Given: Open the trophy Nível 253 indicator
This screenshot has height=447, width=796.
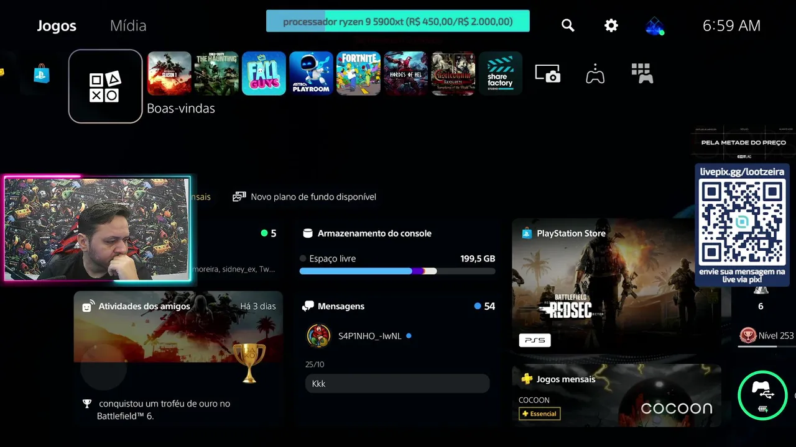Looking at the screenshot, I should click(x=766, y=336).
